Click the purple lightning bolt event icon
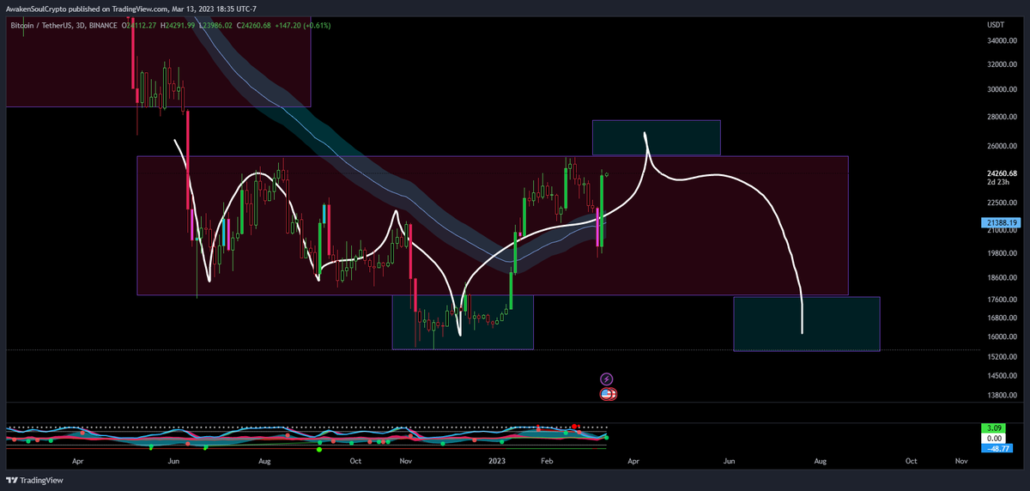The image size is (1030, 491). click(607, 379)
